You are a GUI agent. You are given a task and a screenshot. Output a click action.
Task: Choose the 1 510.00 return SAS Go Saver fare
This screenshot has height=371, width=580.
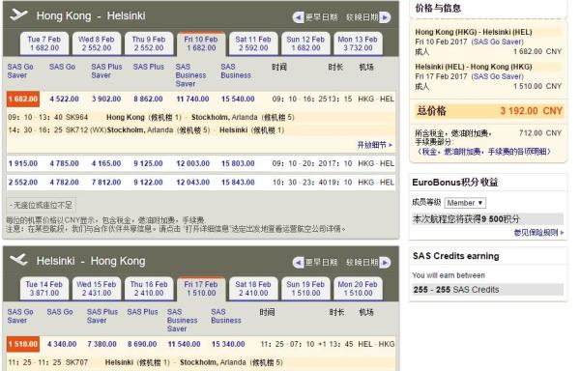(23, 344)
